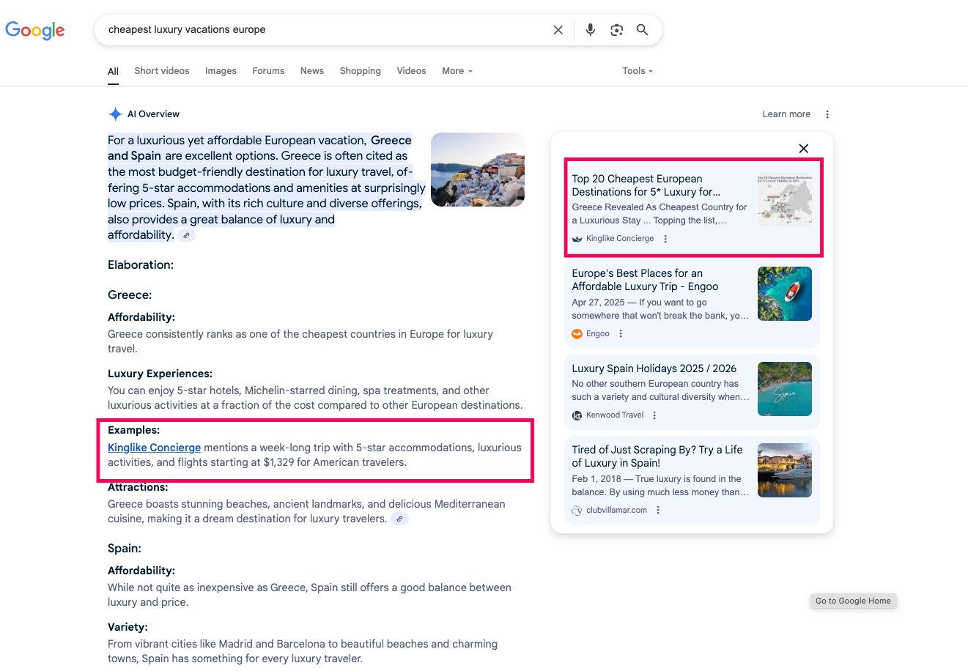Open three-dot menu beside clubvillamar.com
Viewport: 968px width, 671px height.
pyautogui.click(x=658, y=511)
